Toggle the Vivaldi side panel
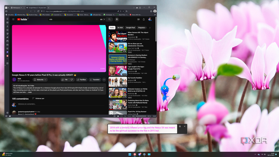Image resolution: width=279 pixels, height=157 pixels. coord(6,11)
